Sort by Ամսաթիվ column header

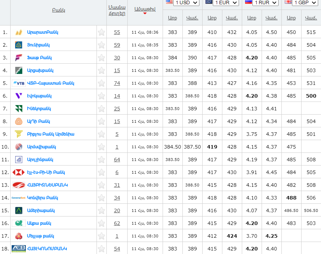coord(145,9)
